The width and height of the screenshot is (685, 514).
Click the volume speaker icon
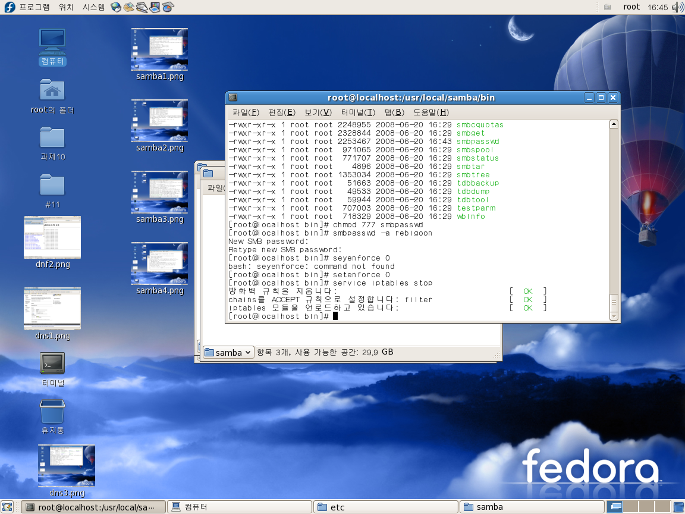(677, 7)
